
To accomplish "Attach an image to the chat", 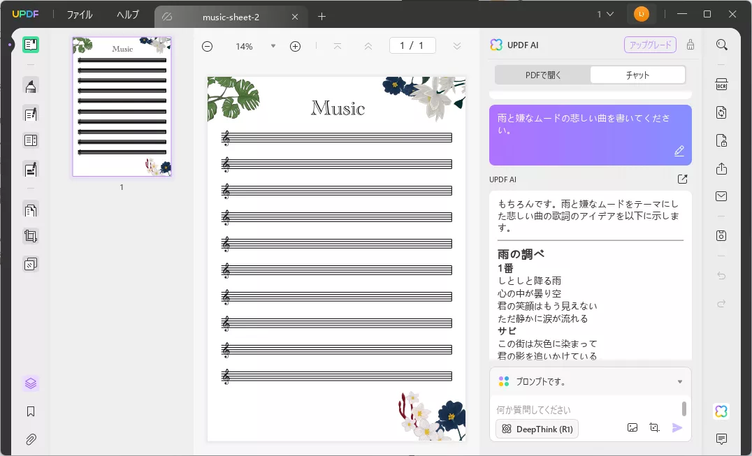I will [632, 428].
